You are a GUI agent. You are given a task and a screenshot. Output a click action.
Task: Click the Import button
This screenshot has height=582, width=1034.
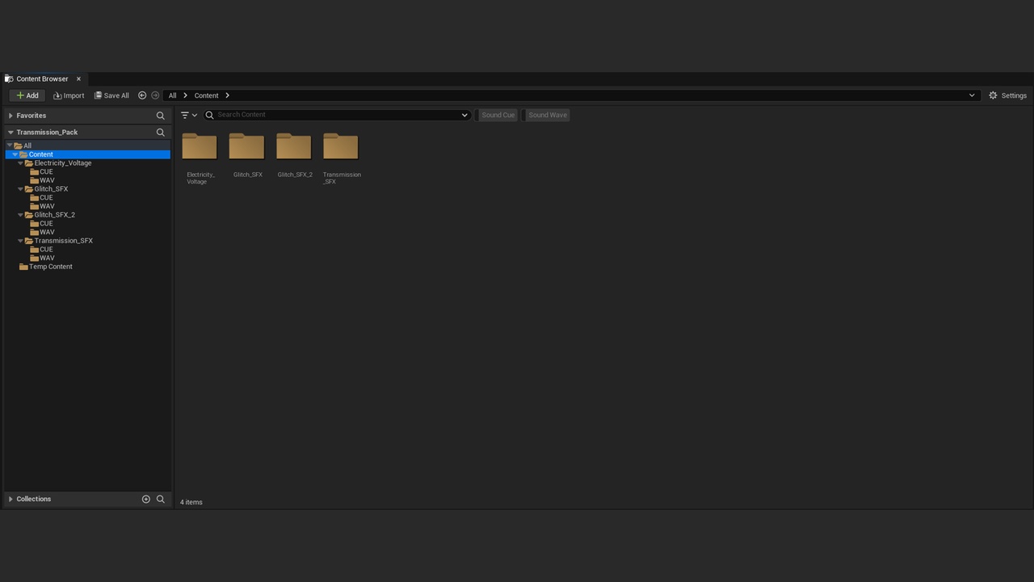click(69, 95)
